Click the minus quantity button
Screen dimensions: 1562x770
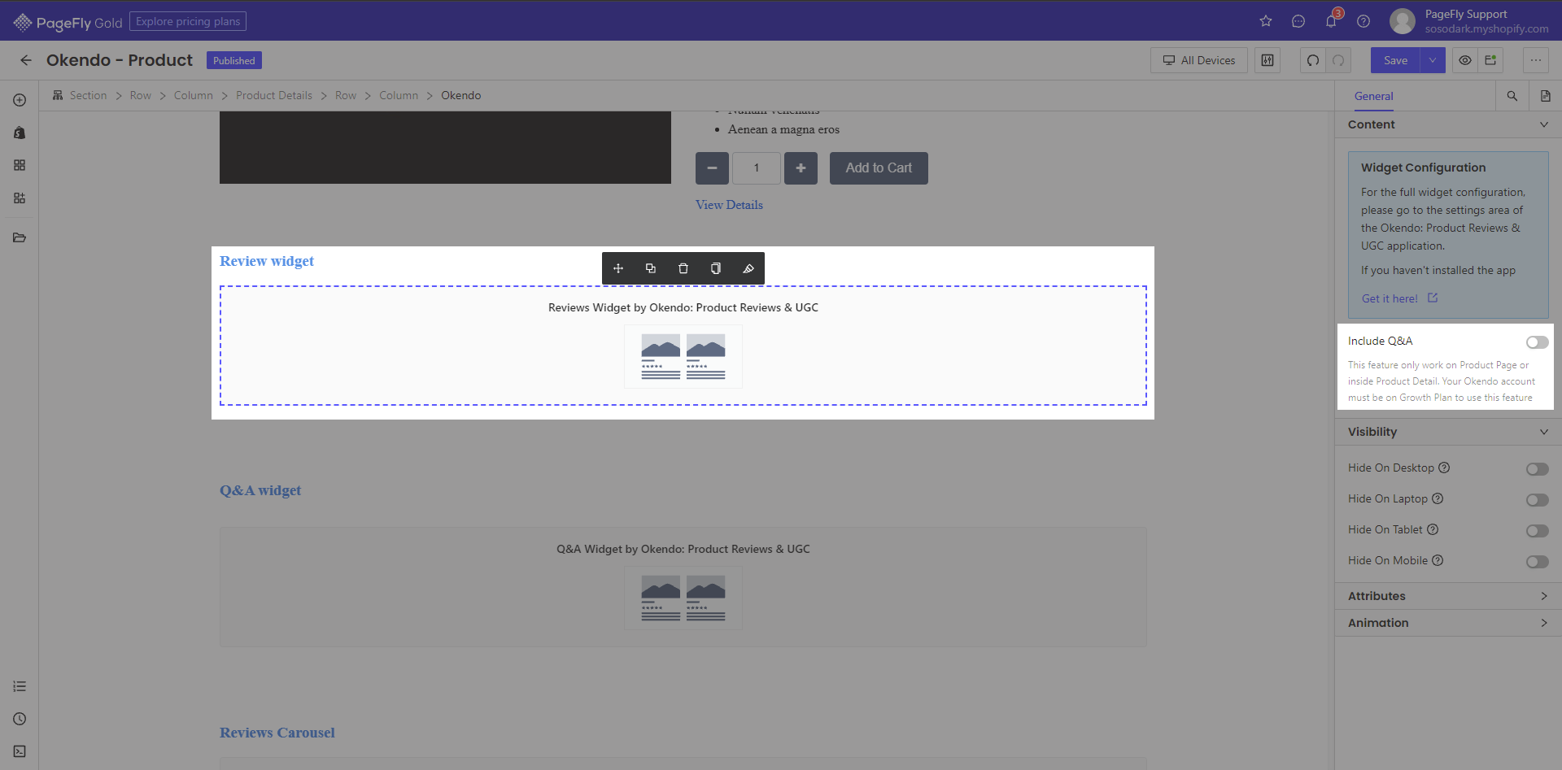click(x=712, y=168)
